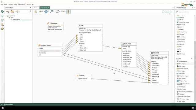Screen dimensions: 196x110
Task: Select File trigger in Triggers list
Action: click(182, 94)
